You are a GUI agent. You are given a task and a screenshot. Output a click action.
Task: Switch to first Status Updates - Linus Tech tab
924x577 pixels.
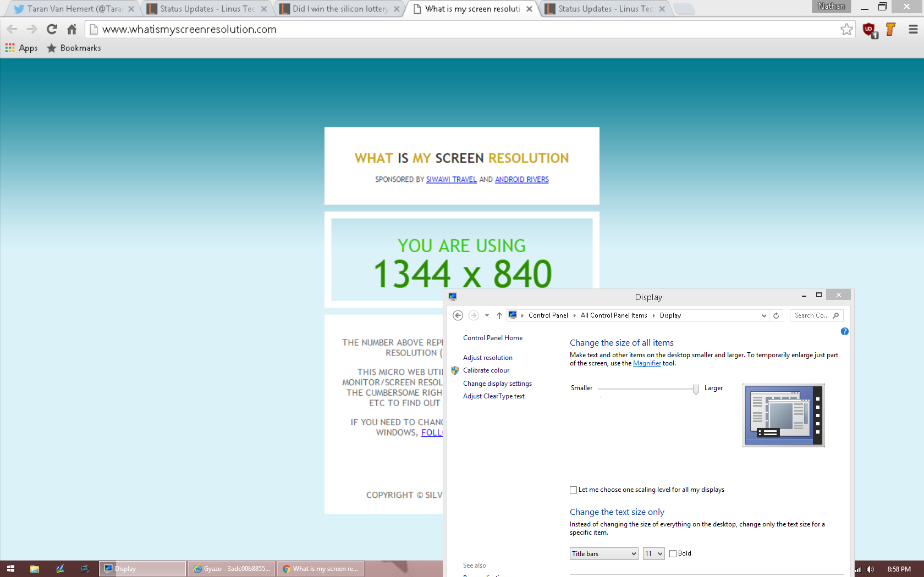click(207, 9)
